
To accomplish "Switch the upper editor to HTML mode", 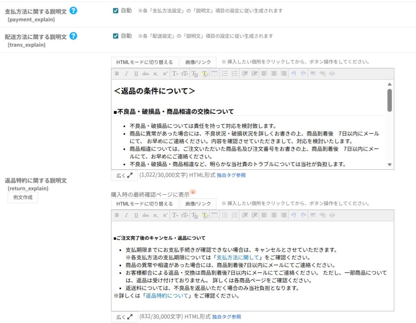I will tap(145, 62).
